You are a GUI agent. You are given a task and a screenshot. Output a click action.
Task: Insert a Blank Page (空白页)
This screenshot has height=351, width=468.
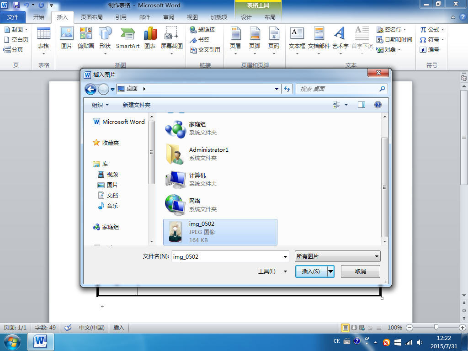coord(16,39)
